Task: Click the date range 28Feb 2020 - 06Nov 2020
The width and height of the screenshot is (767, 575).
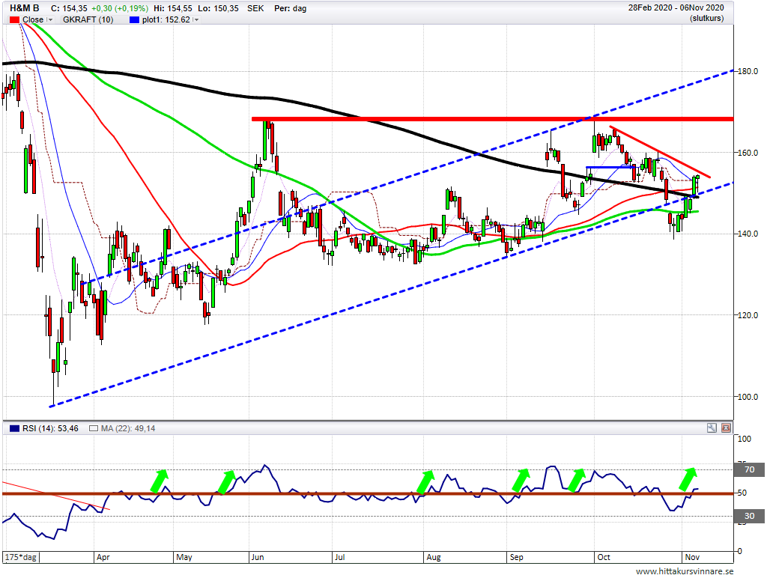Action: (x=676, y=7)
